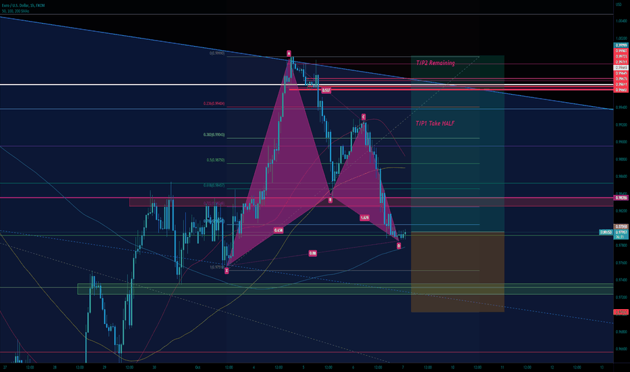Click the Fibonacci 0.236 level label
Viewport: 630px width, 372px height.
[214, 103]
